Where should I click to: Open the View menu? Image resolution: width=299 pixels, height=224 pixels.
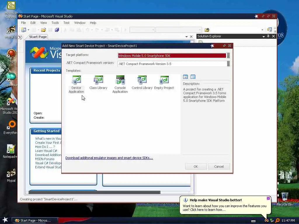[x=44, y=23]
